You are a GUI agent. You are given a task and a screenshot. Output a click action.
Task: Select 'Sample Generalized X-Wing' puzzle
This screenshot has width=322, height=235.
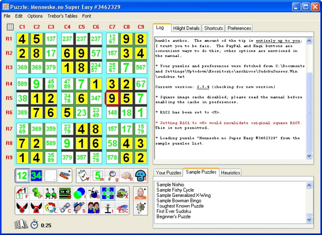point(184,195)
